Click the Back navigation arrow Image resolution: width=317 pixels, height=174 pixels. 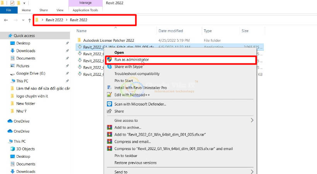coord(6,20)
